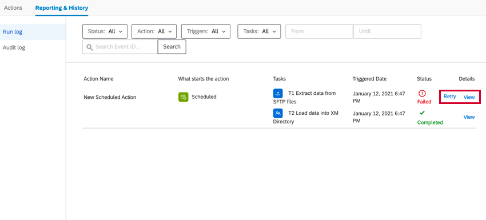486x220 pixels.
Task: Click the green Completed checkmark icon
Action: click(x=422, y=113)
